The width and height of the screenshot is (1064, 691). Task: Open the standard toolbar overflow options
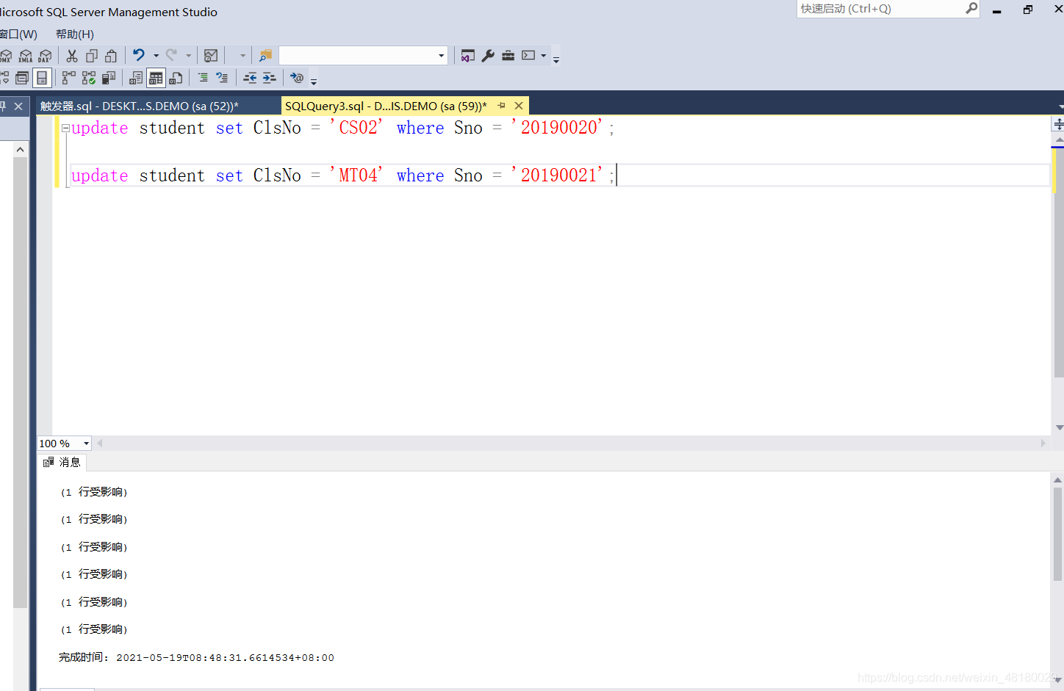pyautogui.click(x=556, y=60)
